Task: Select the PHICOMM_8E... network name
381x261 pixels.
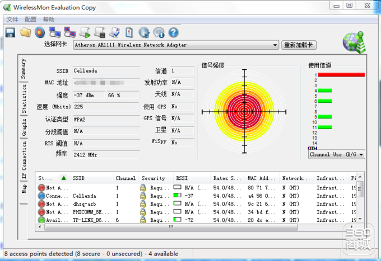Action: pyautogui.click(x=91, y=212)
